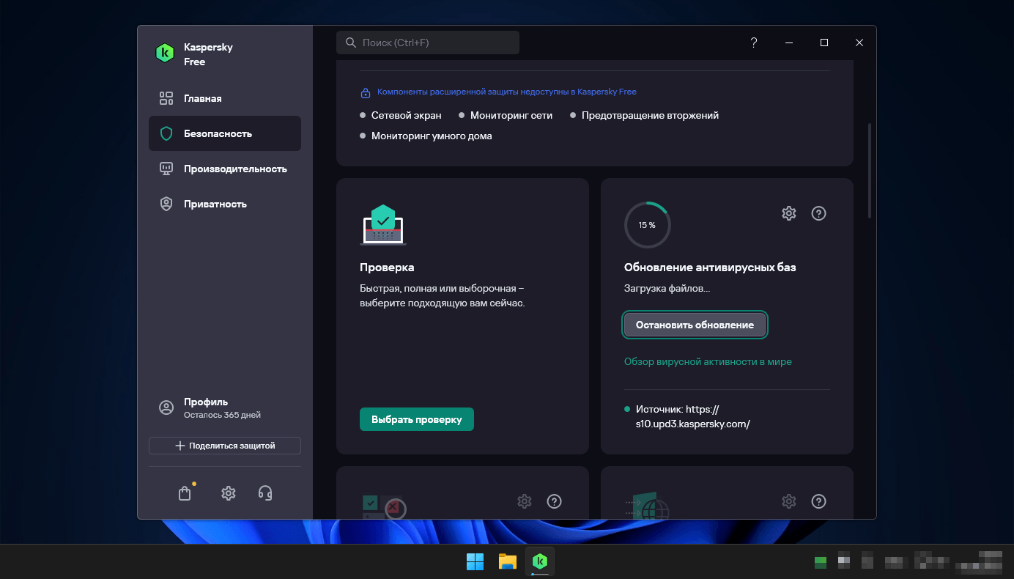The image size is (1014, 579).
Task: Click Загрузка файлов status text
Action: (x=667, y=289)
